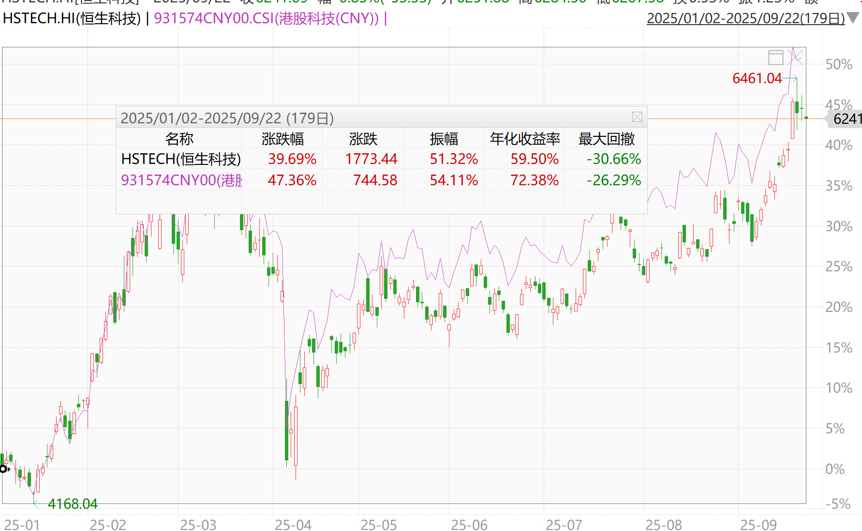The image size is (862, 531).
Task: Close the statistics overlay panel
Action: [638, 117]
